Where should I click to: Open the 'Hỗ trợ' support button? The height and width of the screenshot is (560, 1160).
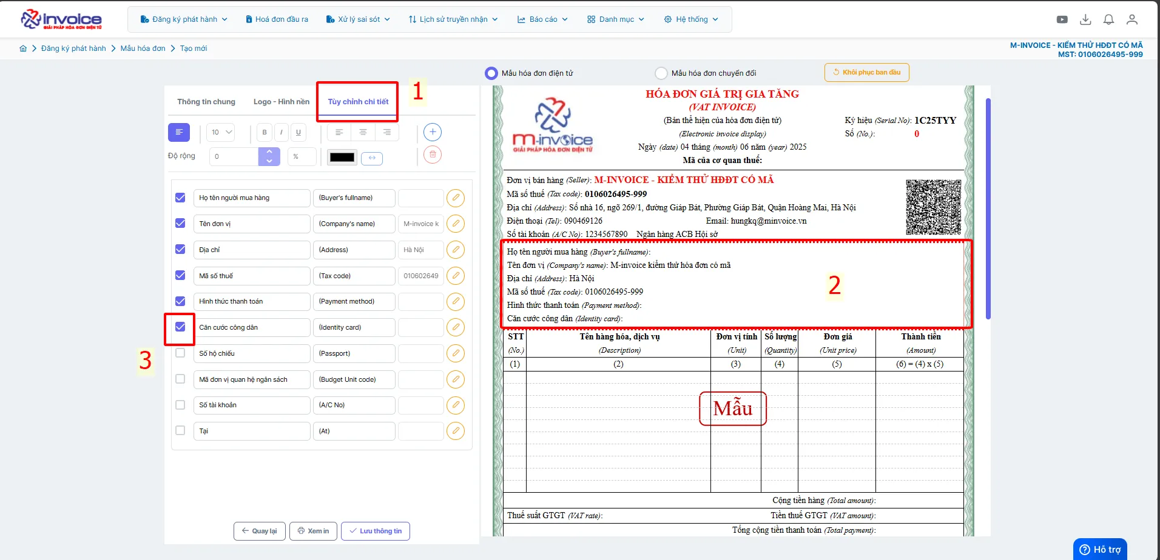(1101, 549)
